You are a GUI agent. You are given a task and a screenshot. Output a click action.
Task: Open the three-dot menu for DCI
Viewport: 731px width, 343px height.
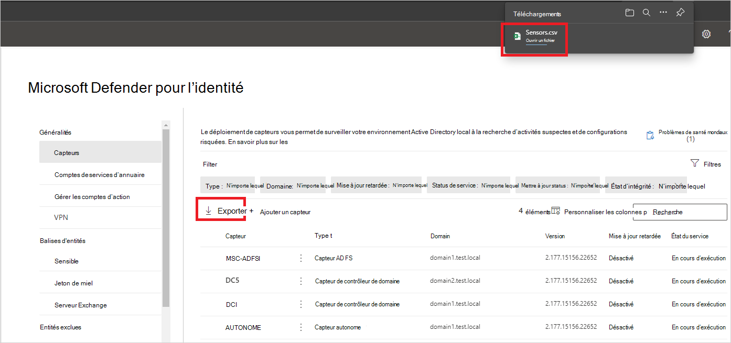(x=301, y=304)
